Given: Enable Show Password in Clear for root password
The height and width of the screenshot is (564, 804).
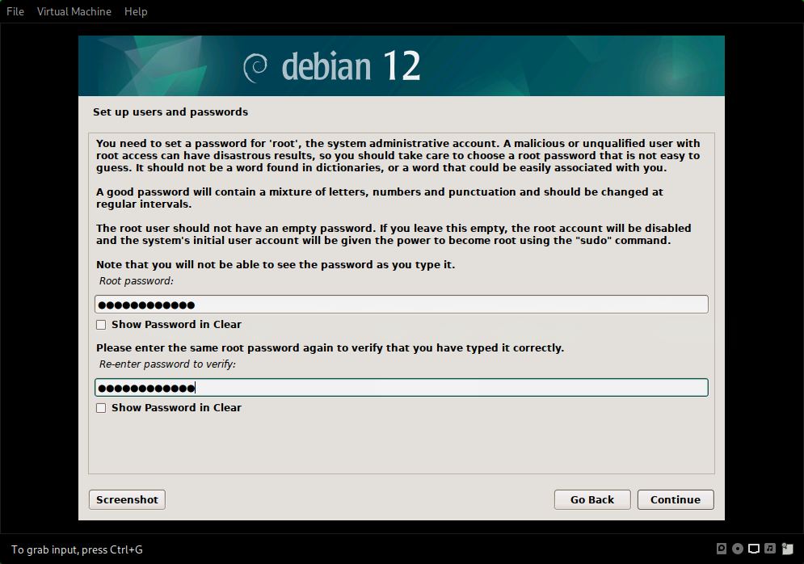Looking at the screenshot, I should point(101,324).
